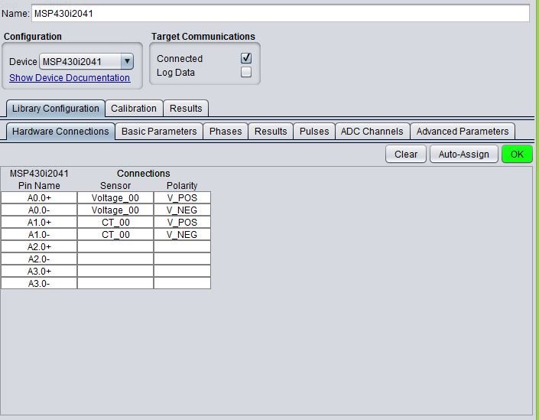Switch to the Library Configuration tab
Image resolution: width=539 pixels, height=420 pixels.
click(56, 109)
